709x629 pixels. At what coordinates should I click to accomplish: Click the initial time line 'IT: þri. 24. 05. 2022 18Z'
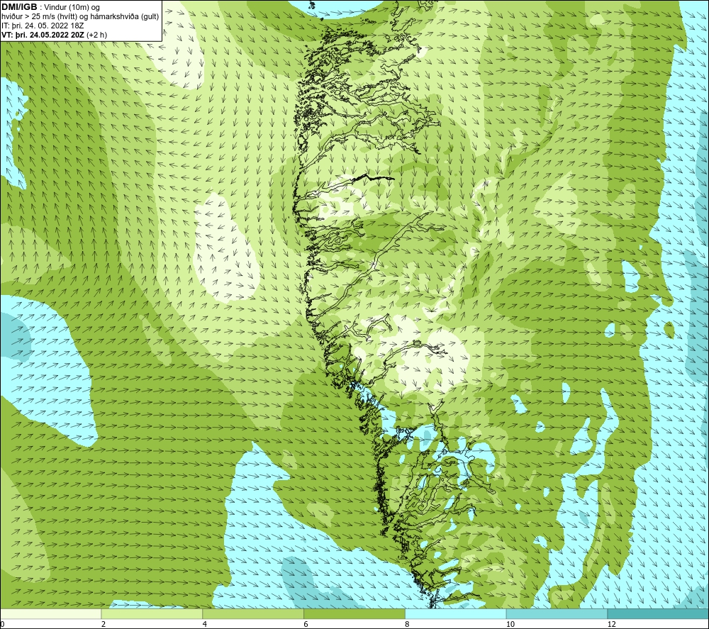(43, 26)
